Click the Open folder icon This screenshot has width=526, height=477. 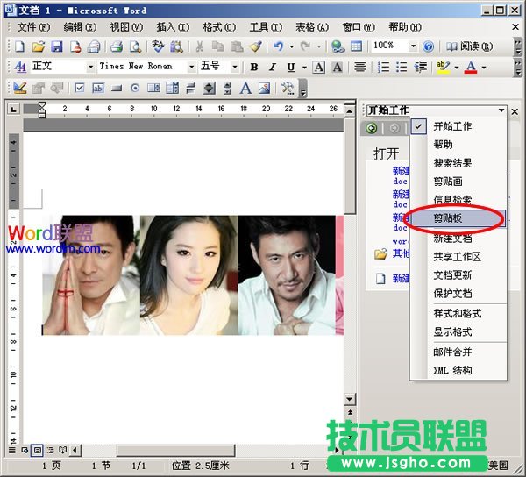pyautogui.click(x=39, y=46)
